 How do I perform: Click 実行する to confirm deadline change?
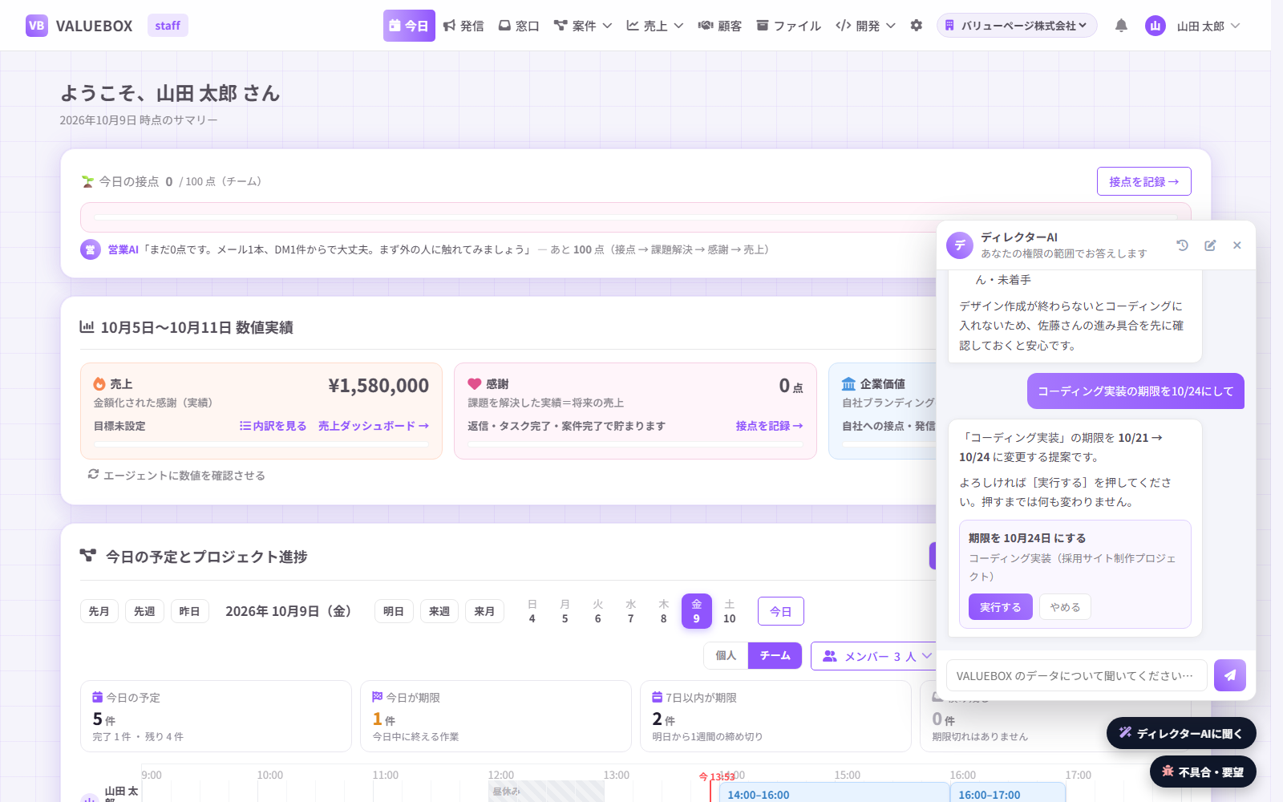1000,607
